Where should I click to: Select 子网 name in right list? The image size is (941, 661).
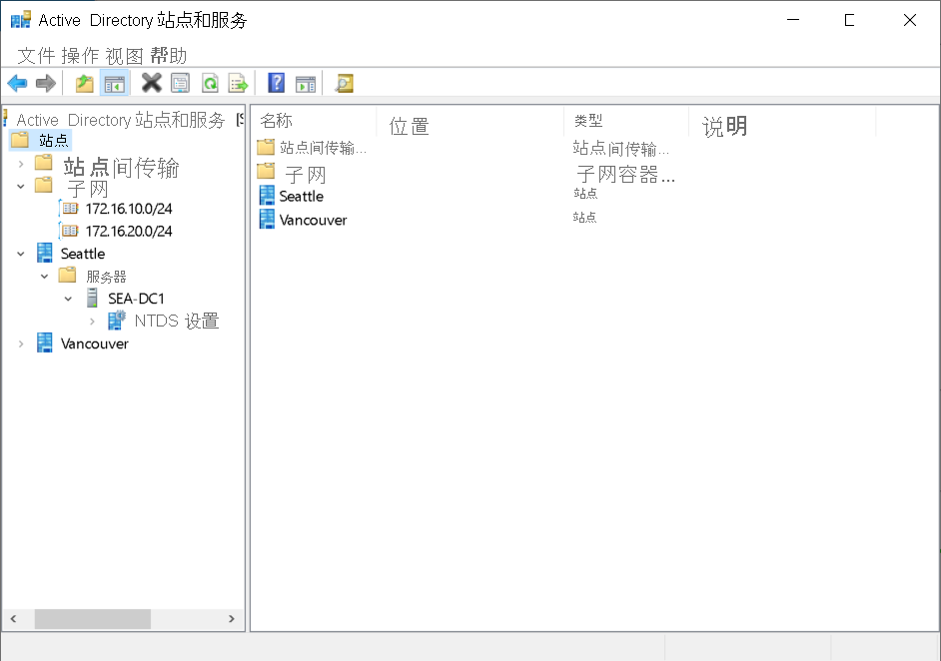click(x=306, y=175)
